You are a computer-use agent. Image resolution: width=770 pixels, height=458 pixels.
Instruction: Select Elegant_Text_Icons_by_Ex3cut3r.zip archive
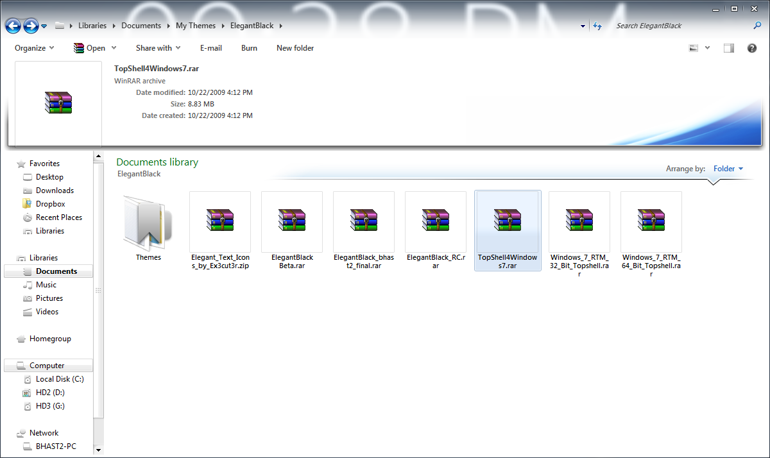point(220,231)
